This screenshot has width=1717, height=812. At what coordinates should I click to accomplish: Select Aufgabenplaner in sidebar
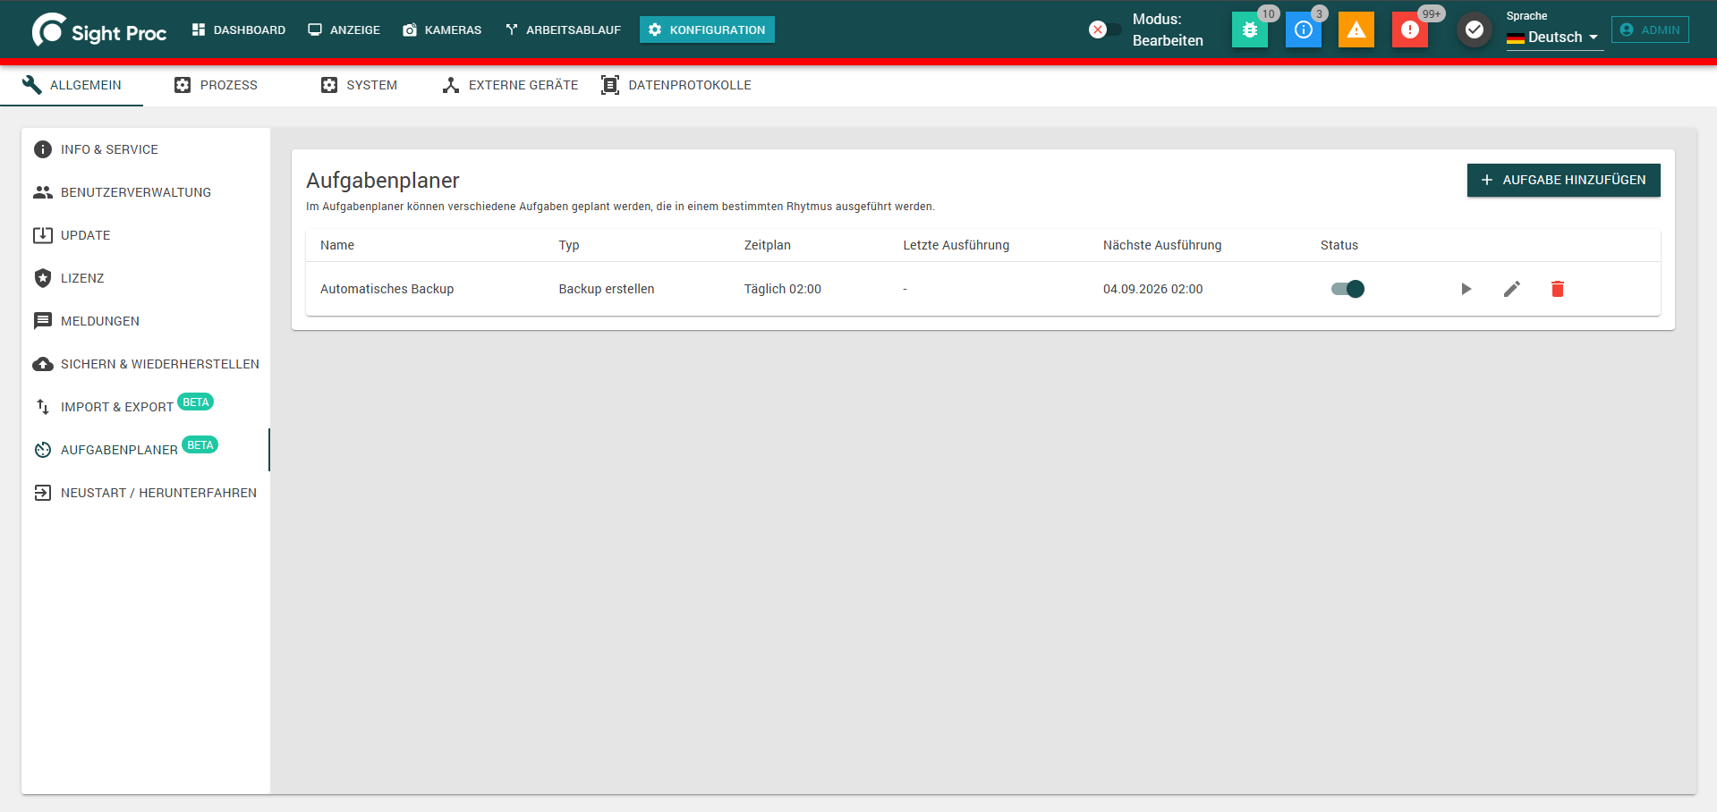pos(146,450)
